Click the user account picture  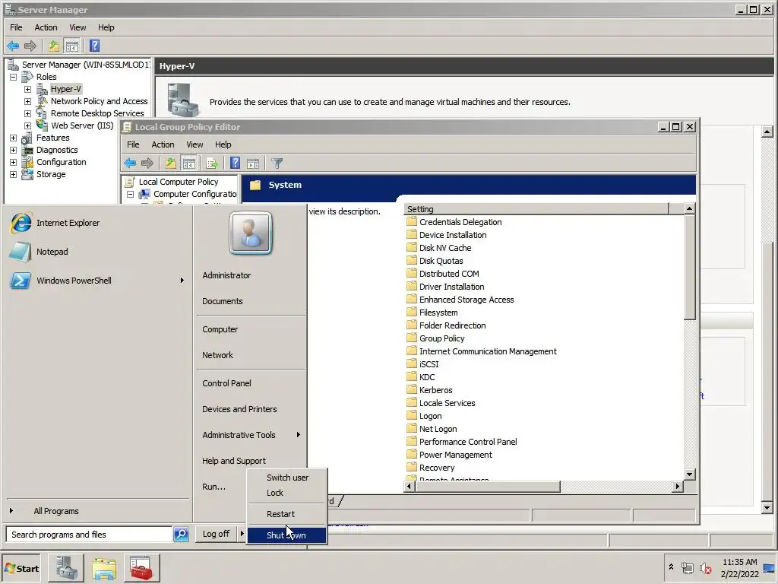point(251,233)
